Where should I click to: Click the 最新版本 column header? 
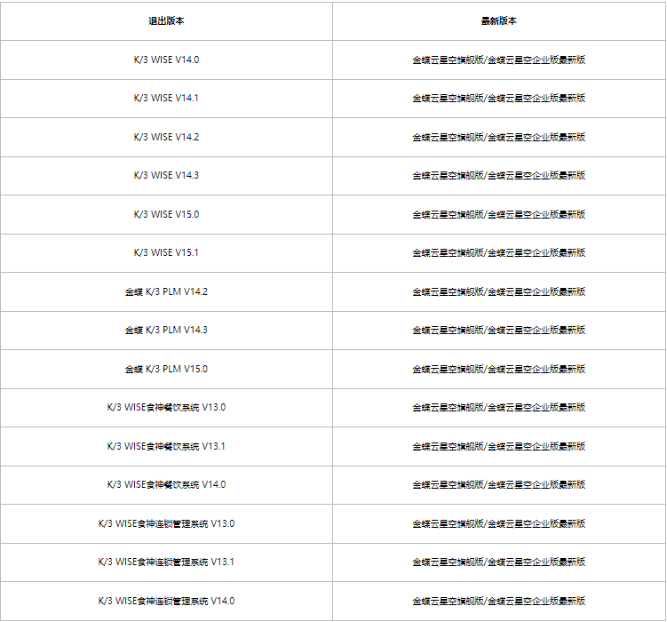tap(499, 21)
